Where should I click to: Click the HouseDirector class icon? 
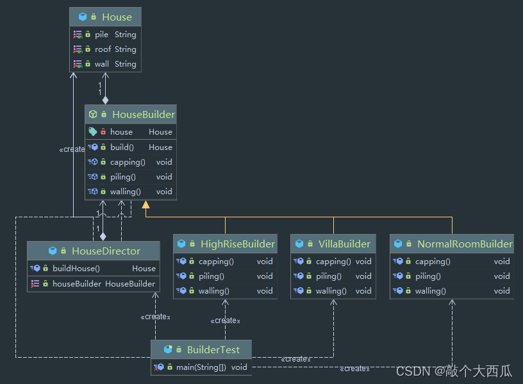coord(53,251)
